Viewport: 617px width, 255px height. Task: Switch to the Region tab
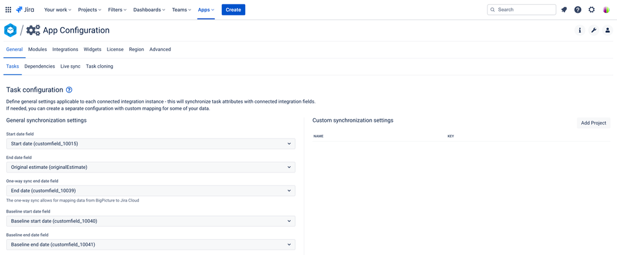click(x=136, y=49)
